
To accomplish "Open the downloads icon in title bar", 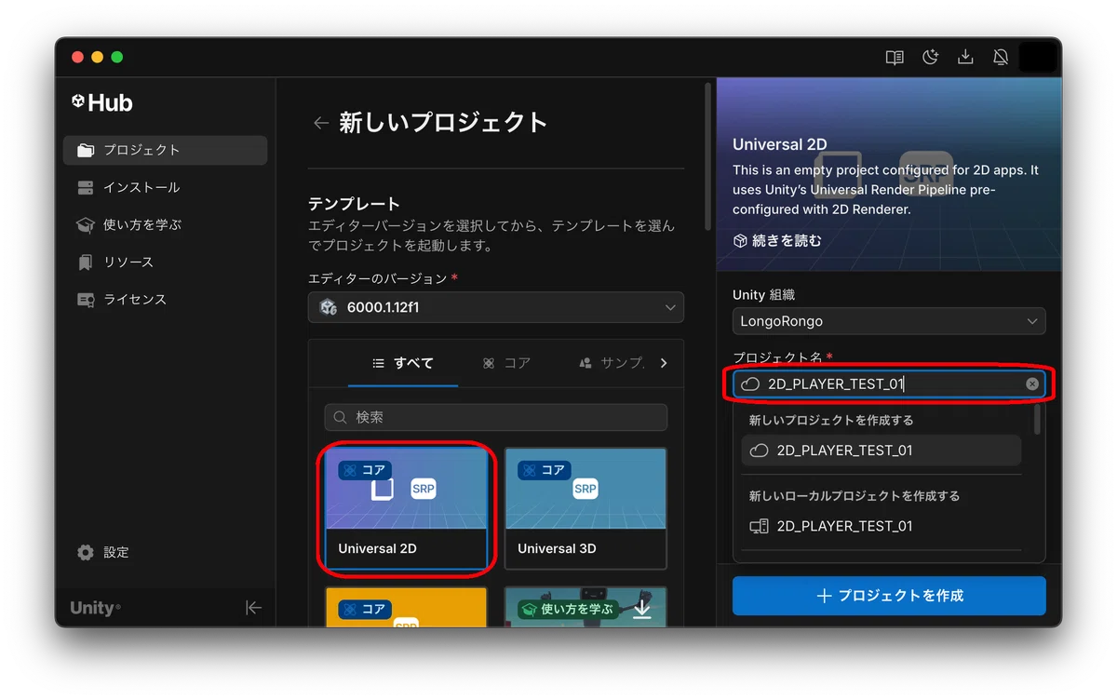I will 965,58.
